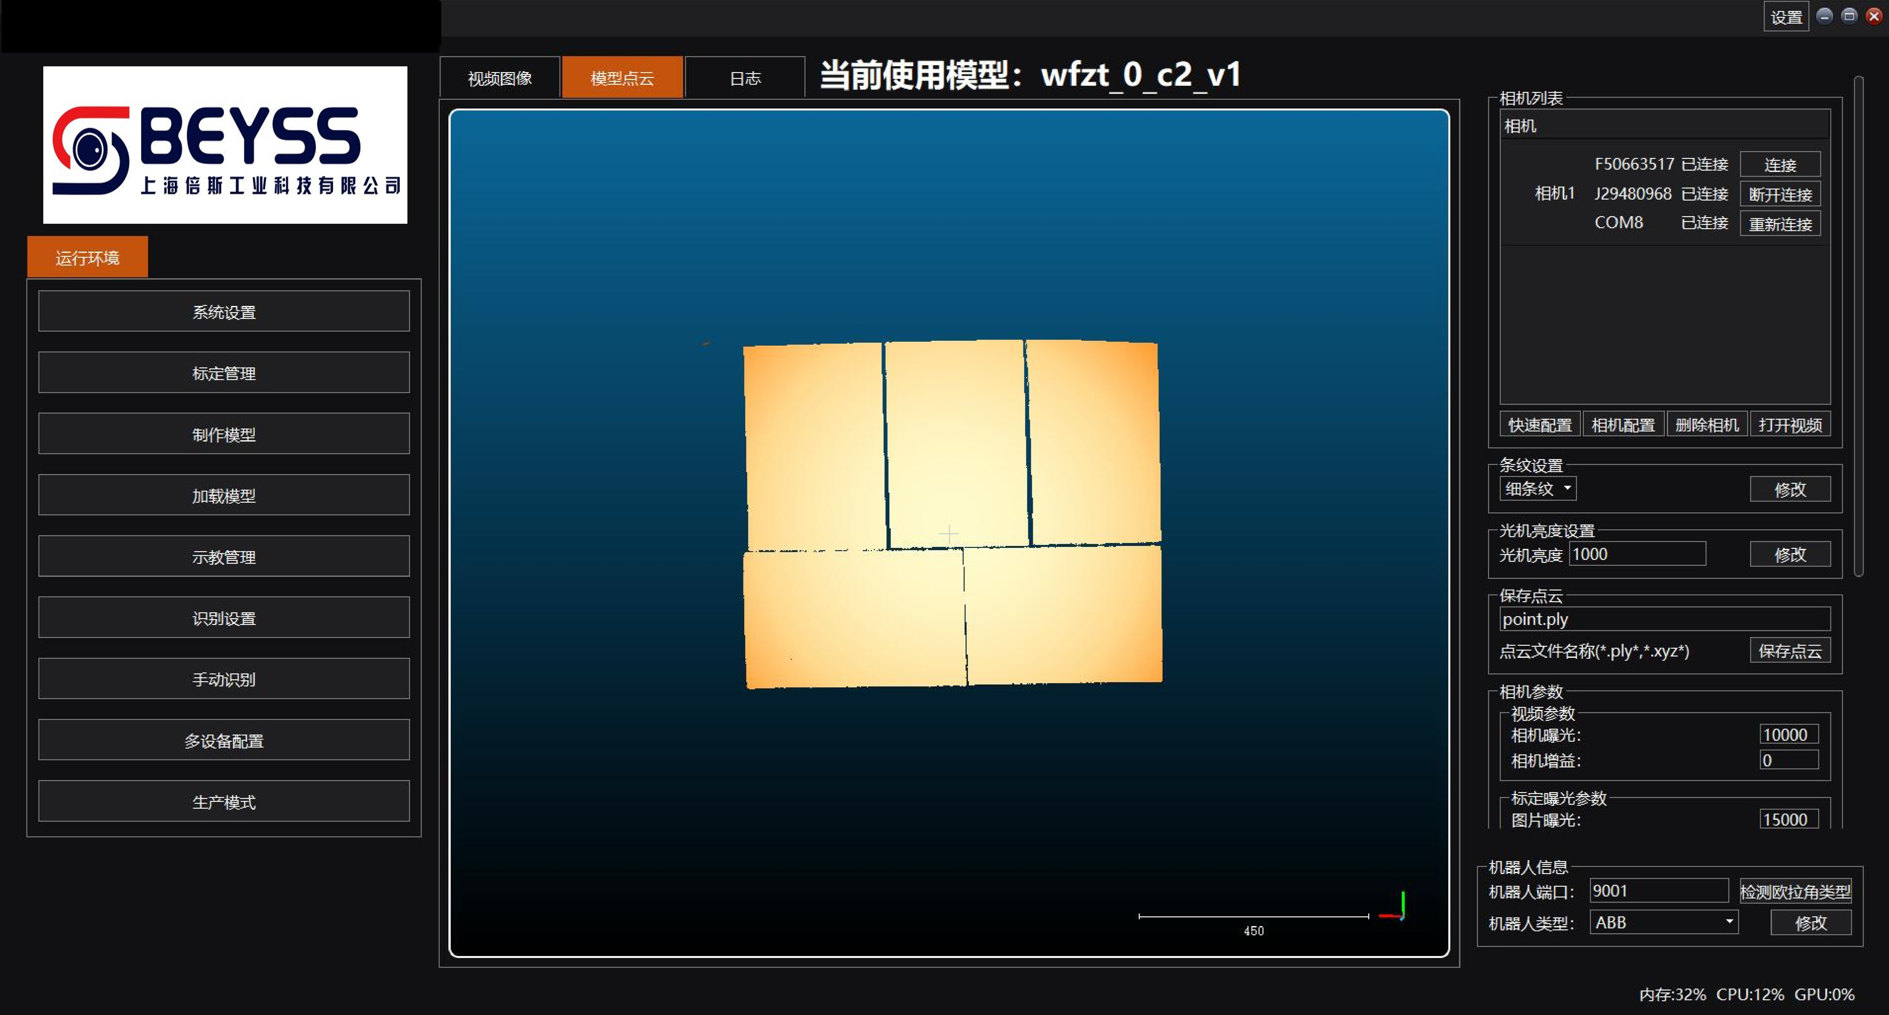
Task: Click the 450 scale bar in the viewer
Action: coord(1253,923)
